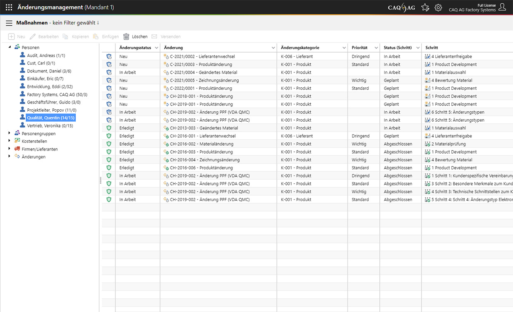The image size is (513, 312).
Task: Click the CAQ AG logo
Action: tap(401, 7)
